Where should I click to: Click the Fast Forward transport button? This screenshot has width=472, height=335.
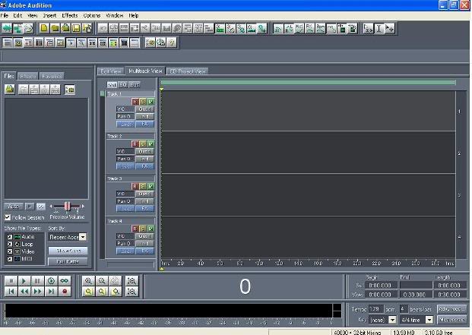coord(38,291)
